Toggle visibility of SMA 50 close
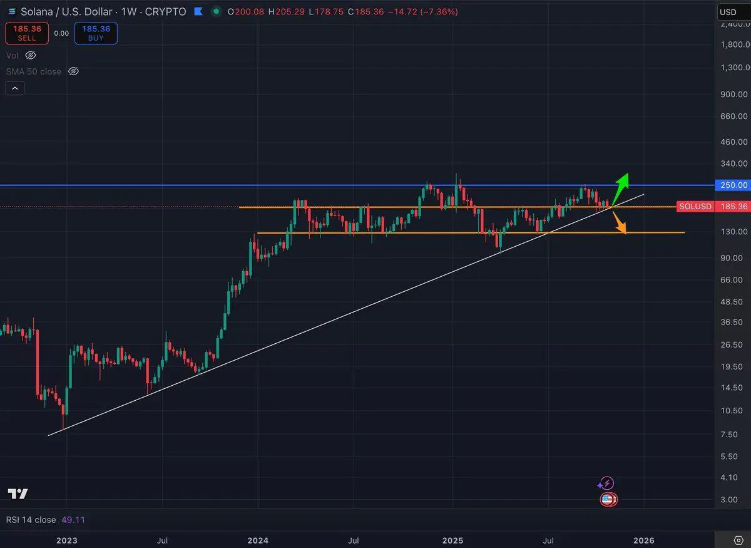751x548 pixels. coord(73,71)
